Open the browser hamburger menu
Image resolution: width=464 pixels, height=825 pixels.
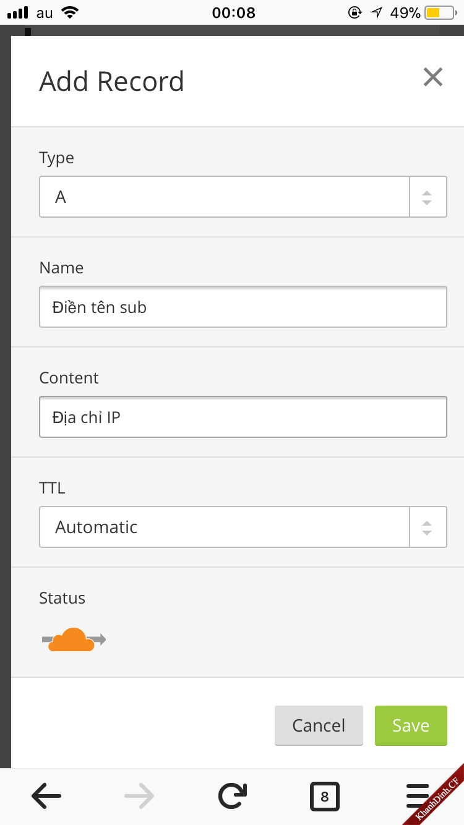[x=418, y=797]
